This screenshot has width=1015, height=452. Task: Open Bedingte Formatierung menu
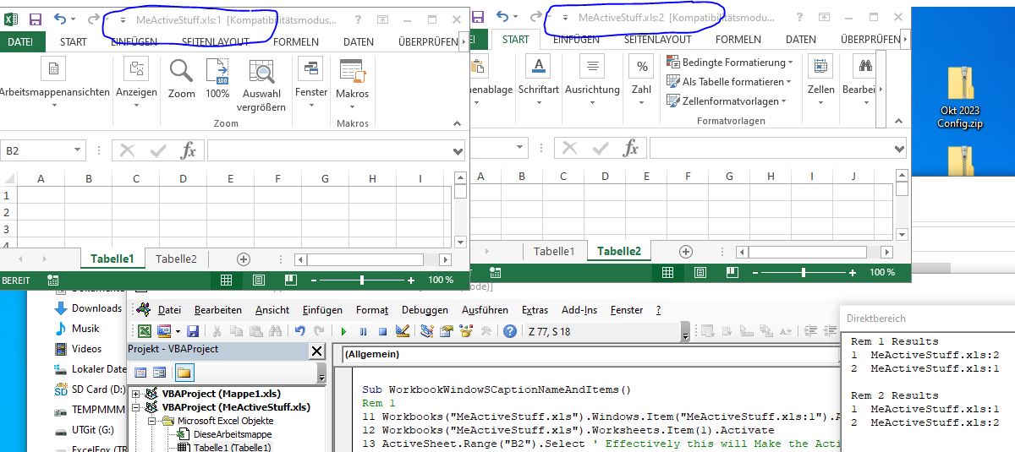[x=730, y=63]
